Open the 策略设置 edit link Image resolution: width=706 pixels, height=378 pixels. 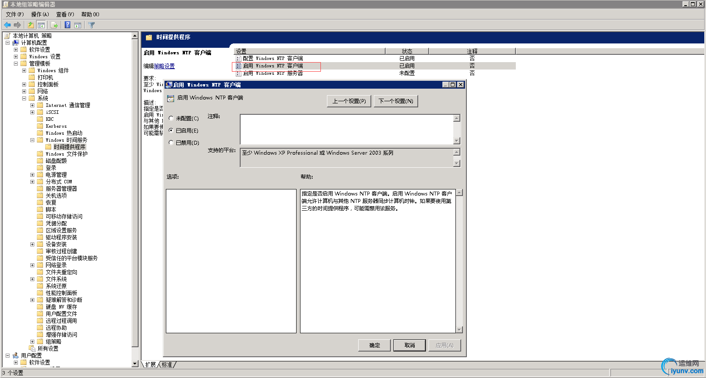(165, 66)
